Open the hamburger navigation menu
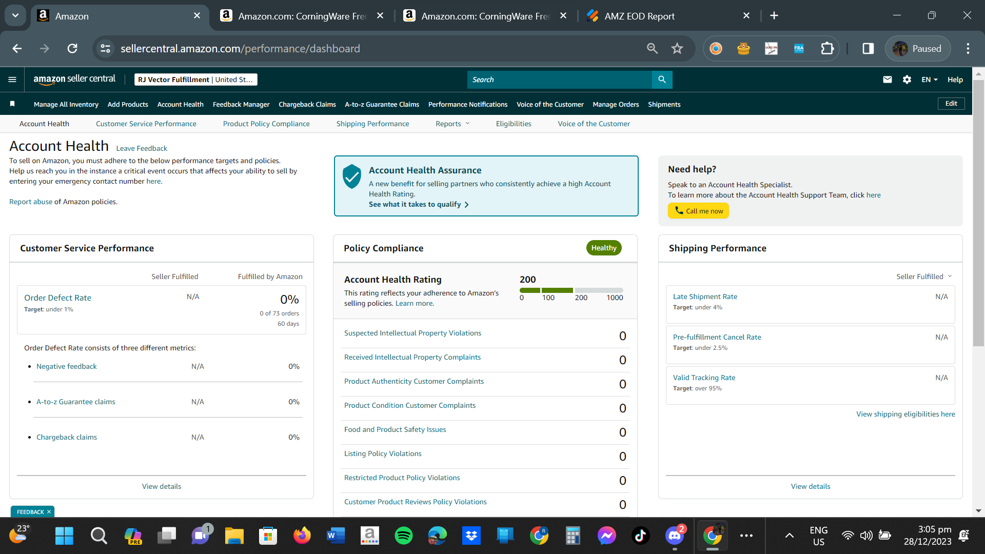 pyautogui.click(x=12, y=80)
